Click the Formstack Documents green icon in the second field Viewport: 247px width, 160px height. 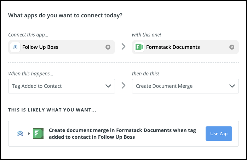pos(139,47)
